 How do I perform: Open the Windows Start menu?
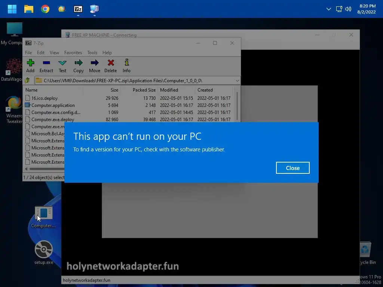tap(12, 9)
